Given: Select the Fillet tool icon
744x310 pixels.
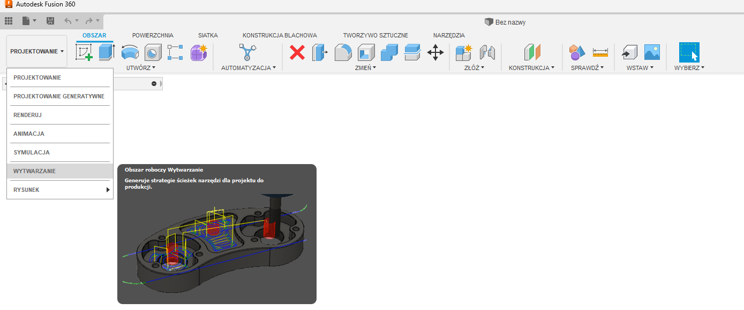Looking at the screenshot, I should pyautogui.click(x=343, y=52).
